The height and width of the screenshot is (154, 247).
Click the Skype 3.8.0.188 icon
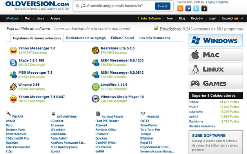click(13, 63)
